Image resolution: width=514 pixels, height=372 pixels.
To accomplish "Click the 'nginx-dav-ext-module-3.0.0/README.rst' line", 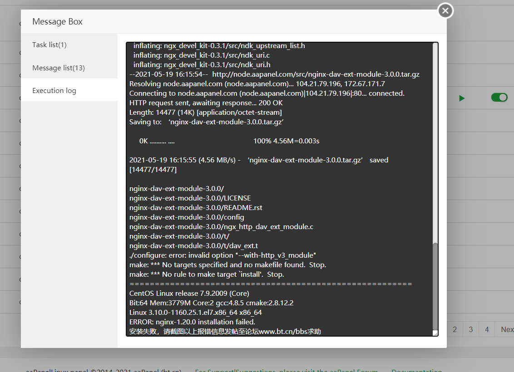I will (196, 208).
